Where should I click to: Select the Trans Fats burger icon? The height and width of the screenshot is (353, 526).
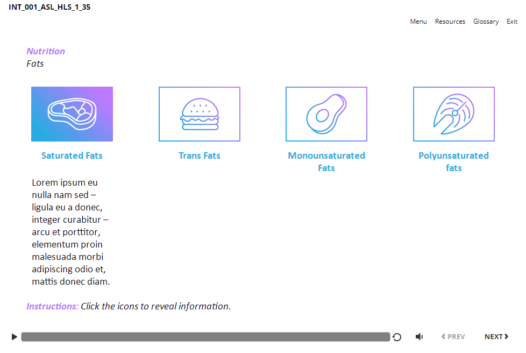coord(200,114)
